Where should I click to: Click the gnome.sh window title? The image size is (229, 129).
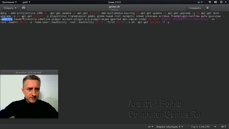[x=114, y=7]
